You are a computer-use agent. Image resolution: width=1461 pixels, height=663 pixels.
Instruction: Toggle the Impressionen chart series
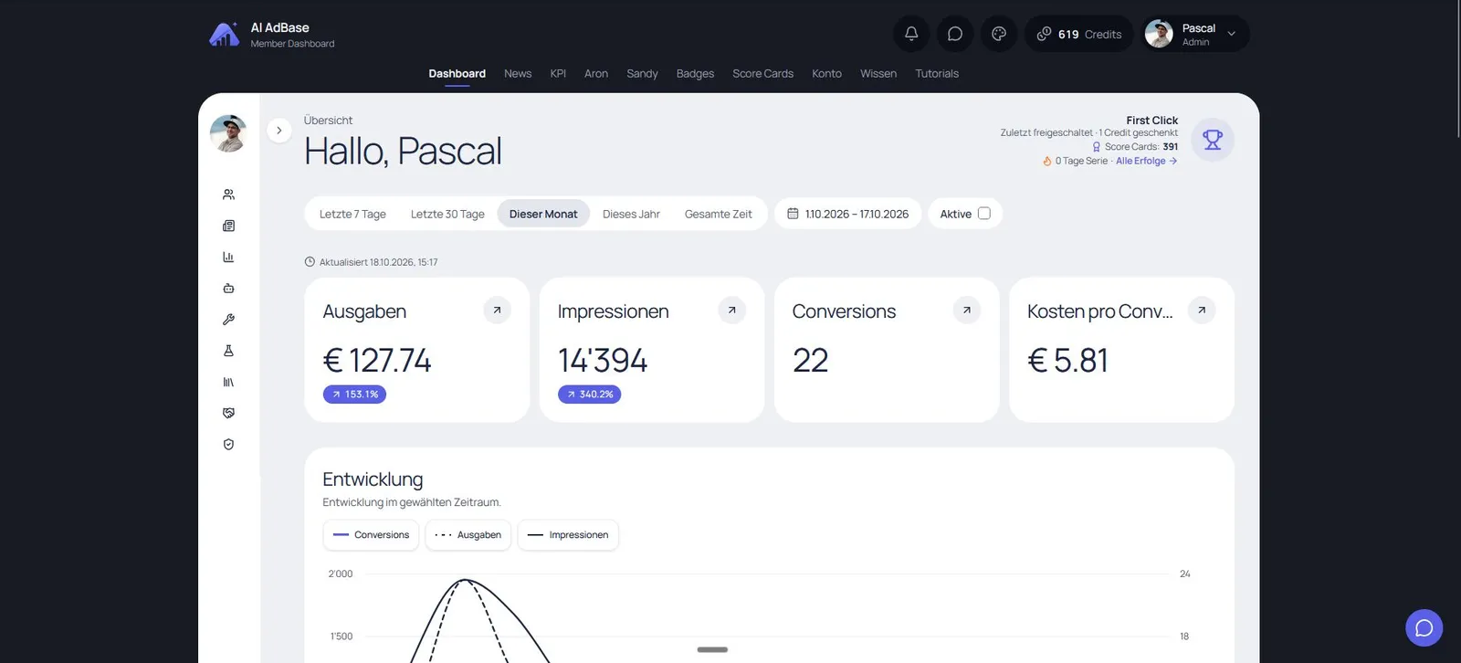click(x=568, y=535)
